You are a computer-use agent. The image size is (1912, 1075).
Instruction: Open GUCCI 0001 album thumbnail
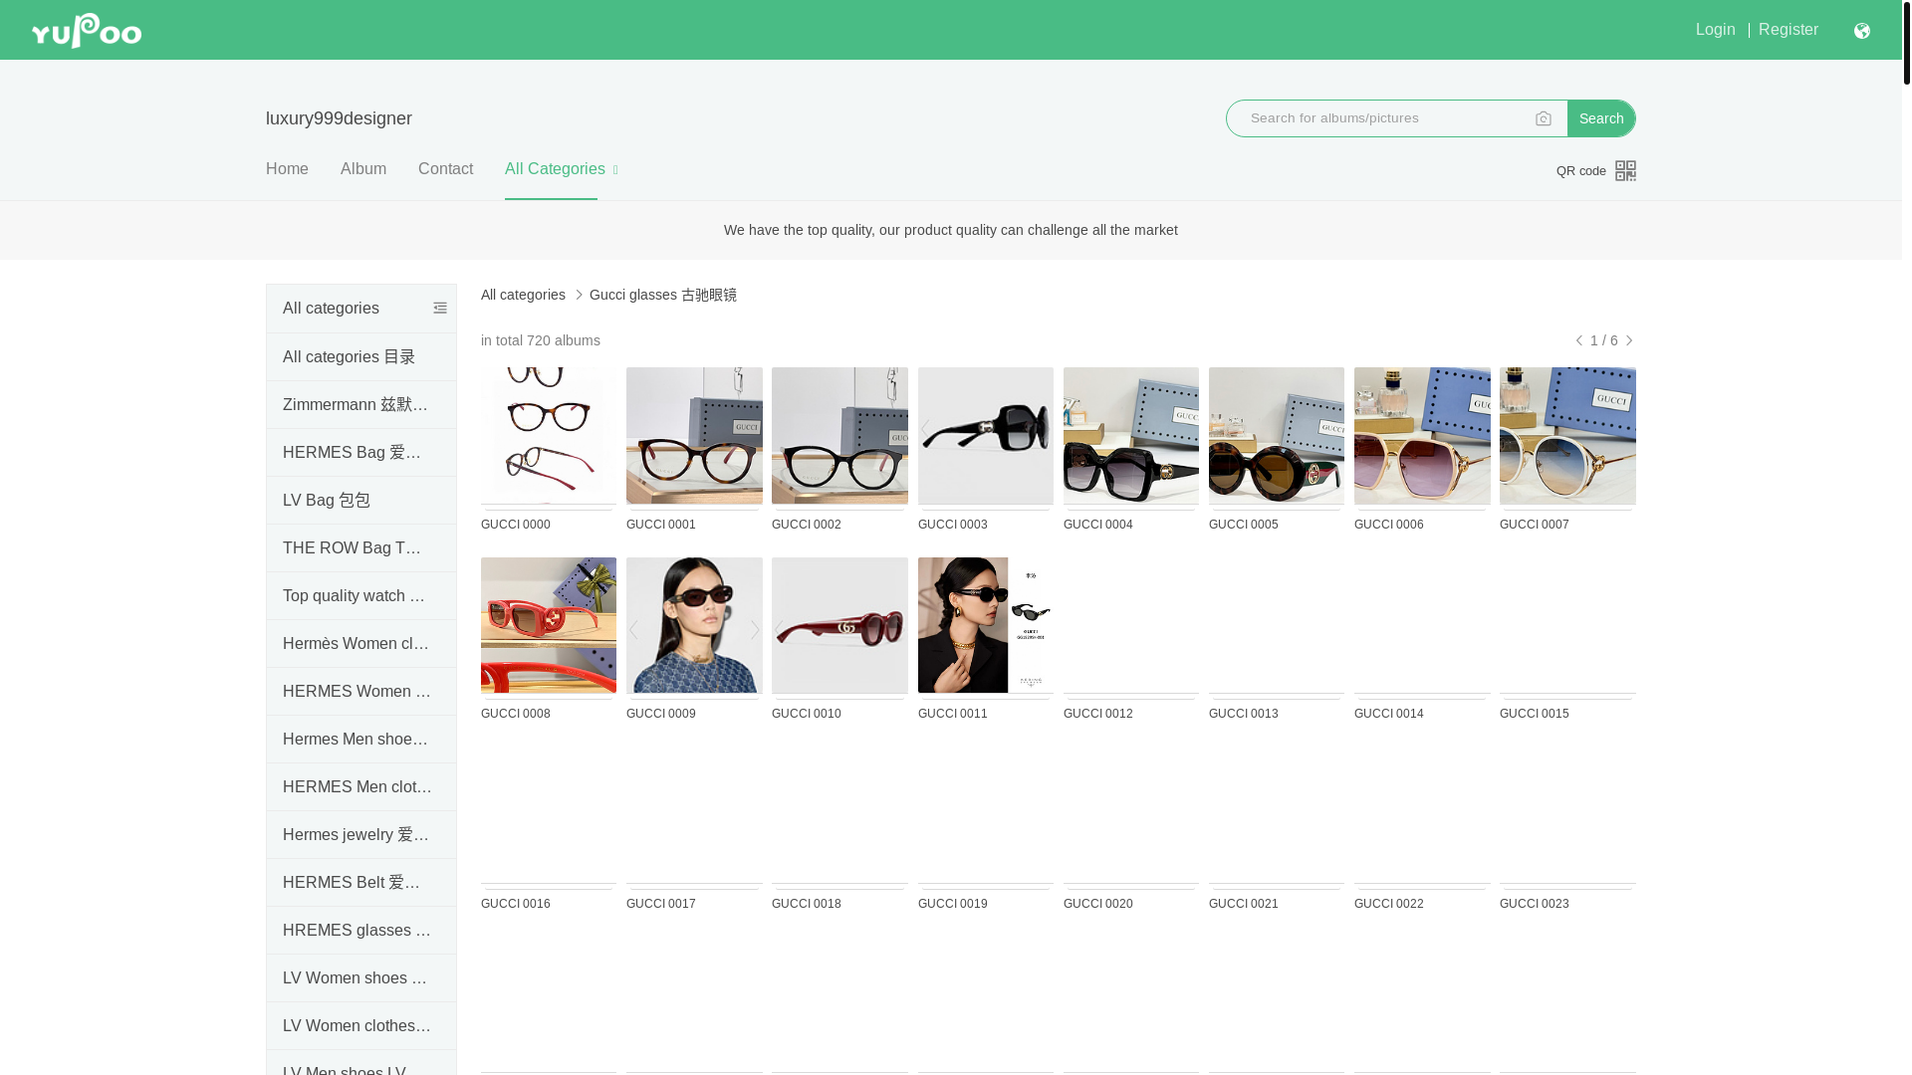click(x=694, y=435)
